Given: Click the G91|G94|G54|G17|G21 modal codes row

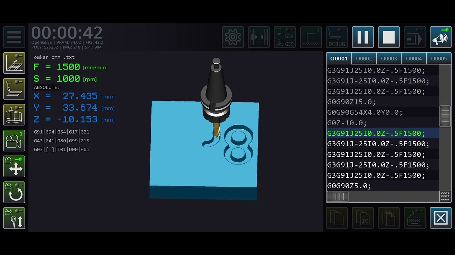Looking at the screenshot, I should click(61, 132).
